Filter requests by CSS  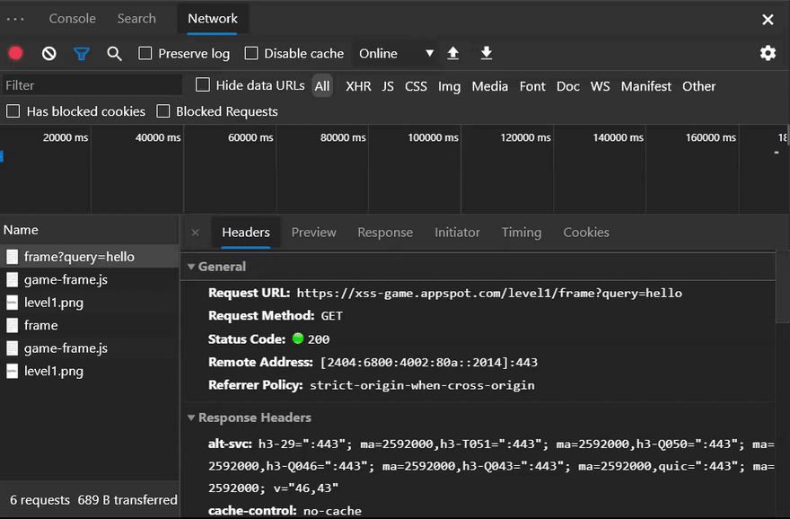click(416, 87)
